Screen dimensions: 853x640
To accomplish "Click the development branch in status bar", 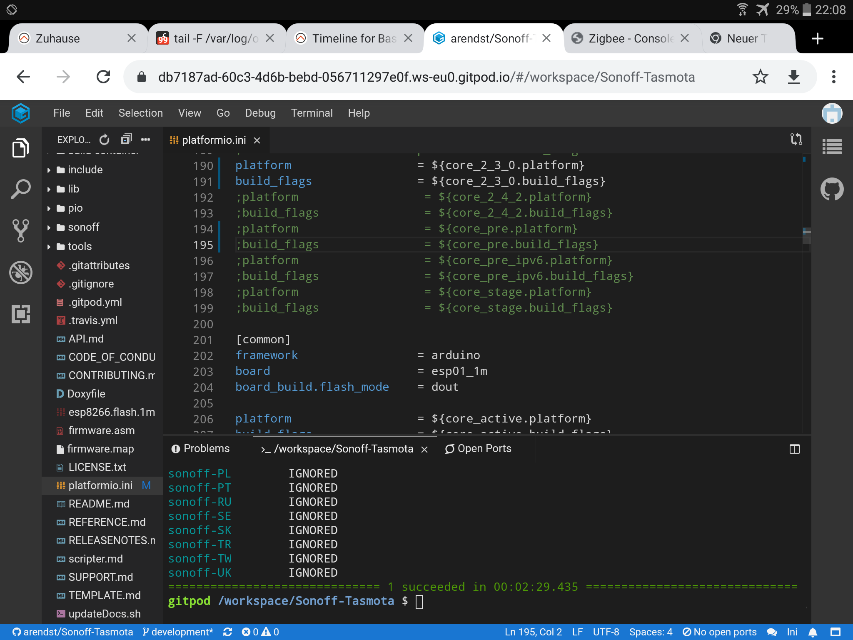I will pos(178,632).
